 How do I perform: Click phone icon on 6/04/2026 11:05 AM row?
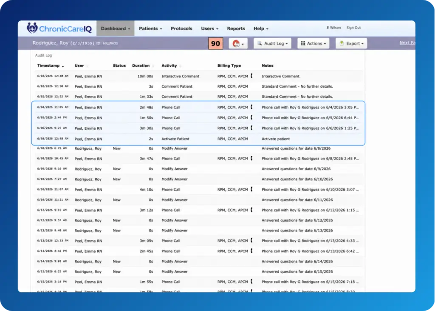point(251,107)
